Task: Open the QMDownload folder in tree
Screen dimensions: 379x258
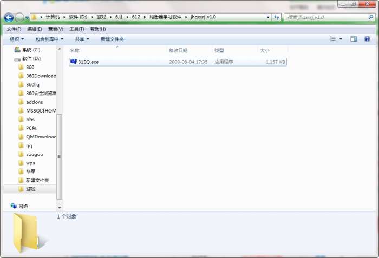Action: [37, 137]
